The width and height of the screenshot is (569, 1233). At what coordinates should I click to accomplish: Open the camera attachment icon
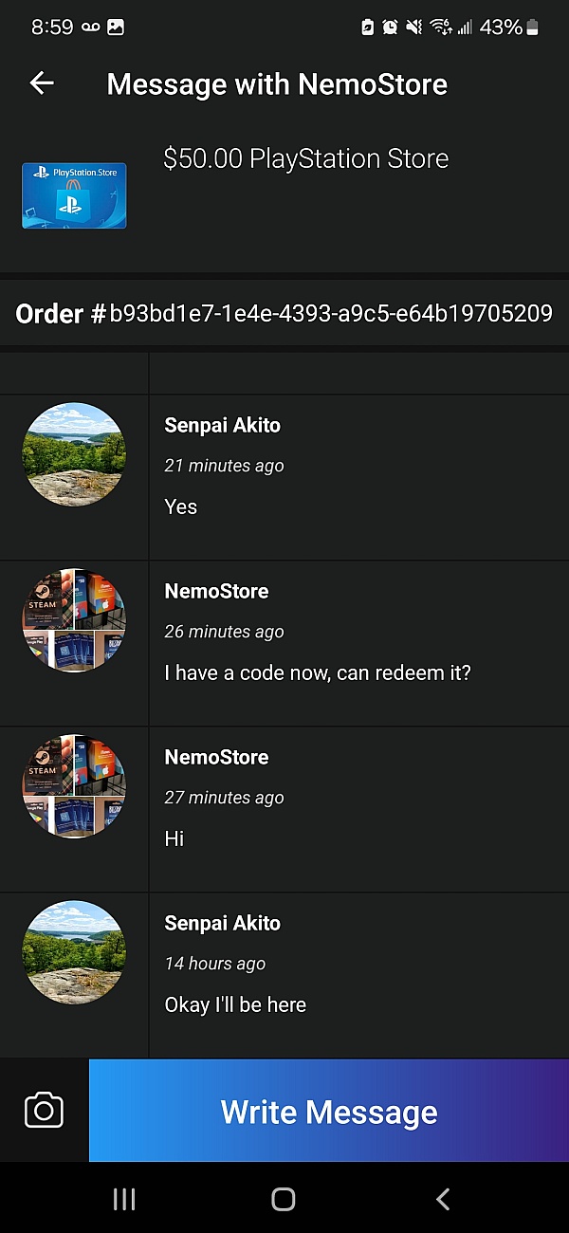click(x=44, y=1111)
